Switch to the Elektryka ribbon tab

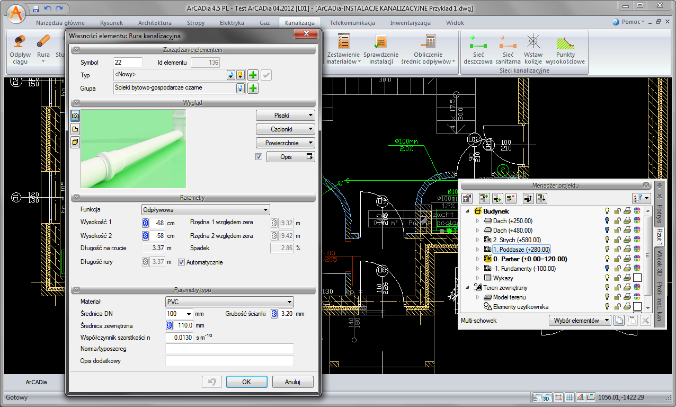click(x=232, y=23)
